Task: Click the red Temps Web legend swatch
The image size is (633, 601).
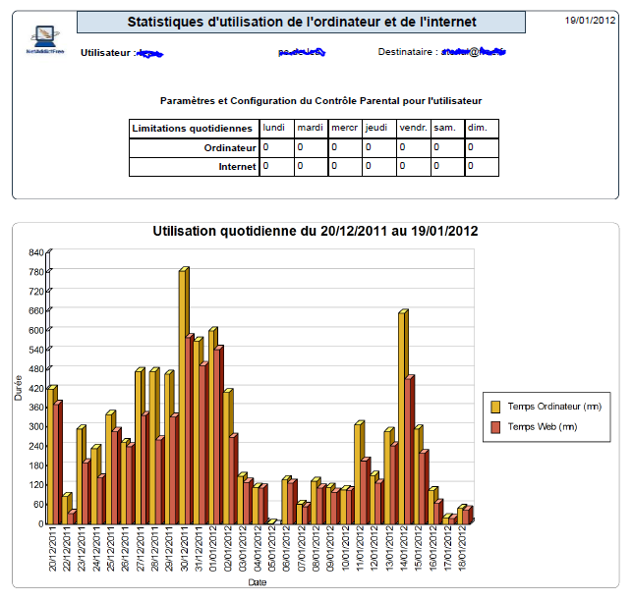Action: (x=495, y=427)
